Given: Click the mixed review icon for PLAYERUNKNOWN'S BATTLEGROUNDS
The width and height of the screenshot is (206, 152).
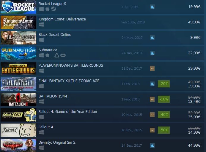Looking at the screenshot, I should [152, 68].
